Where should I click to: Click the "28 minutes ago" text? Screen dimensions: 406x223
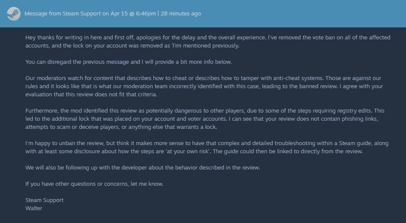tap(181, 14)
